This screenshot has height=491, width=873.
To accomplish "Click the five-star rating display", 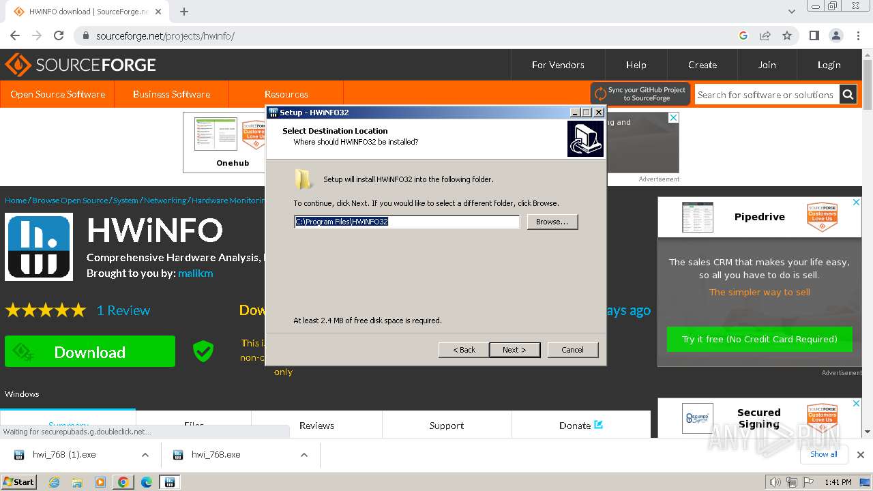I will 46,310.
